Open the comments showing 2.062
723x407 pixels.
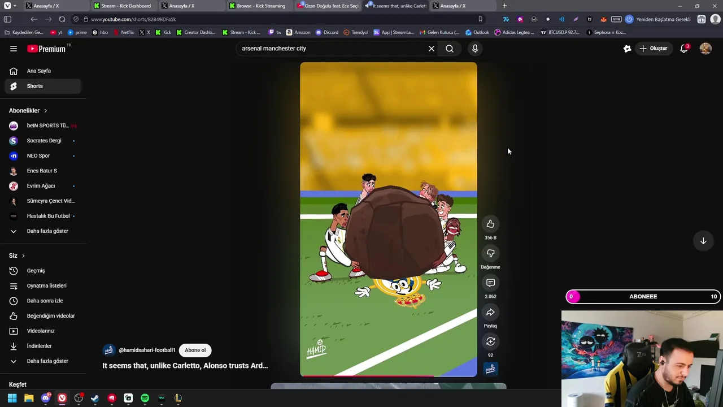[x=490, y=283]
